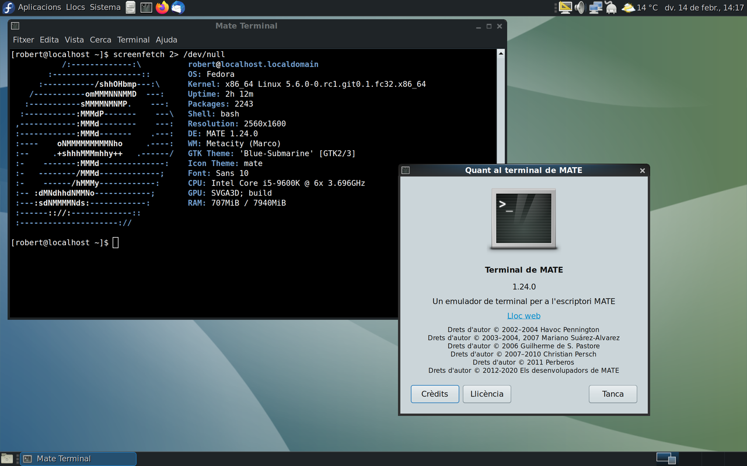The image size is (747, 466).
Task: Open the window menu icon of Mate Terminal
Action: click(x=15, y=26)
